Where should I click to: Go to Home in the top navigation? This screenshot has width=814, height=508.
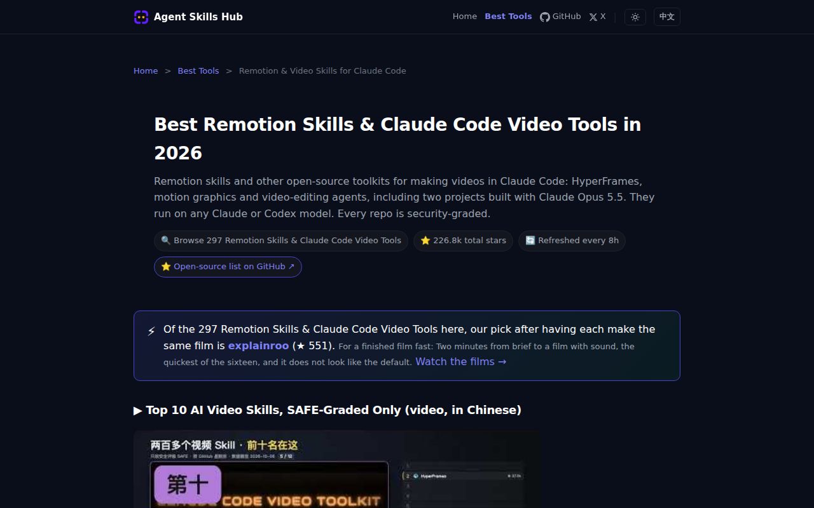coord(465,17)
